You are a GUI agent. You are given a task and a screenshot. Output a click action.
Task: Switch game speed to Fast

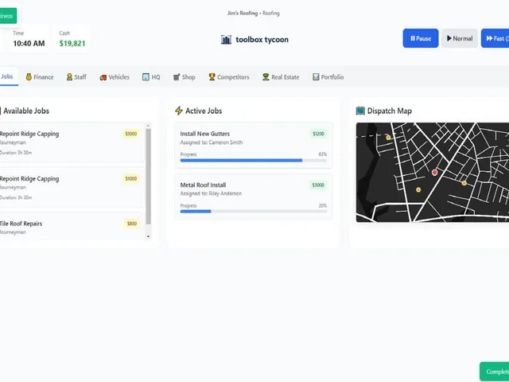click(x=495, y=38)
